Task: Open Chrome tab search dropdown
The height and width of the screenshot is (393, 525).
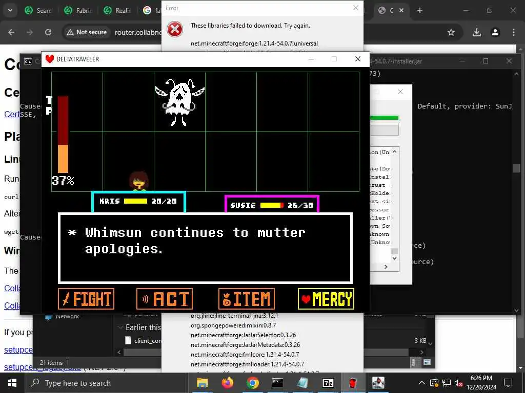Action: coord(10,10)
